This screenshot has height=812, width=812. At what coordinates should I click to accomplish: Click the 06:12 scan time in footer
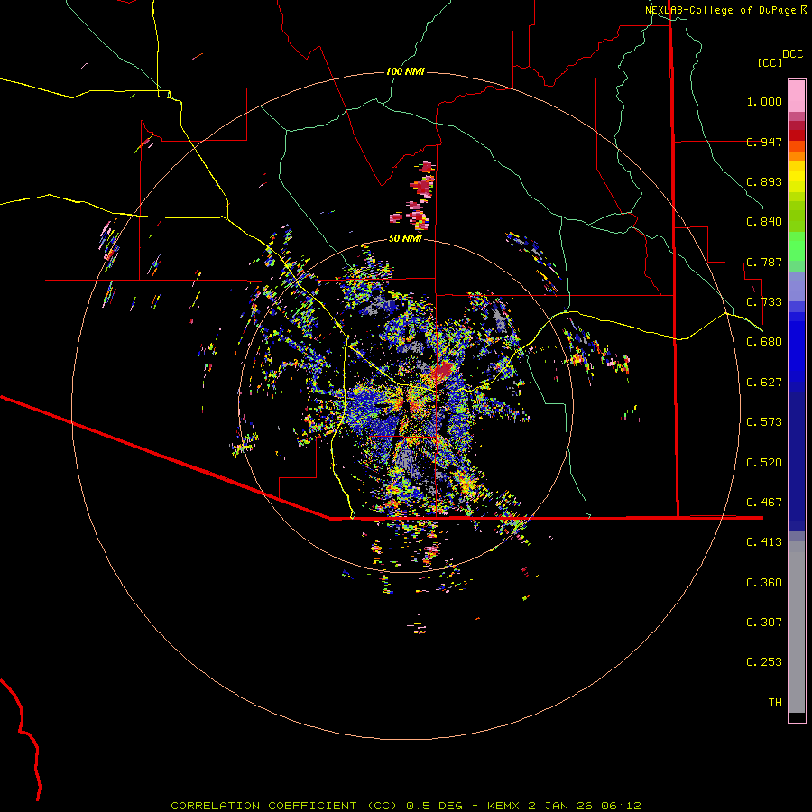tap(621, 806)
